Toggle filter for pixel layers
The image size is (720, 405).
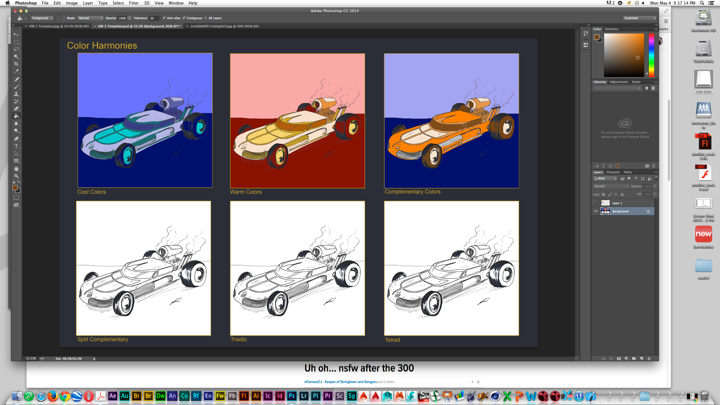pyautogui.click(x=622, y=179)
